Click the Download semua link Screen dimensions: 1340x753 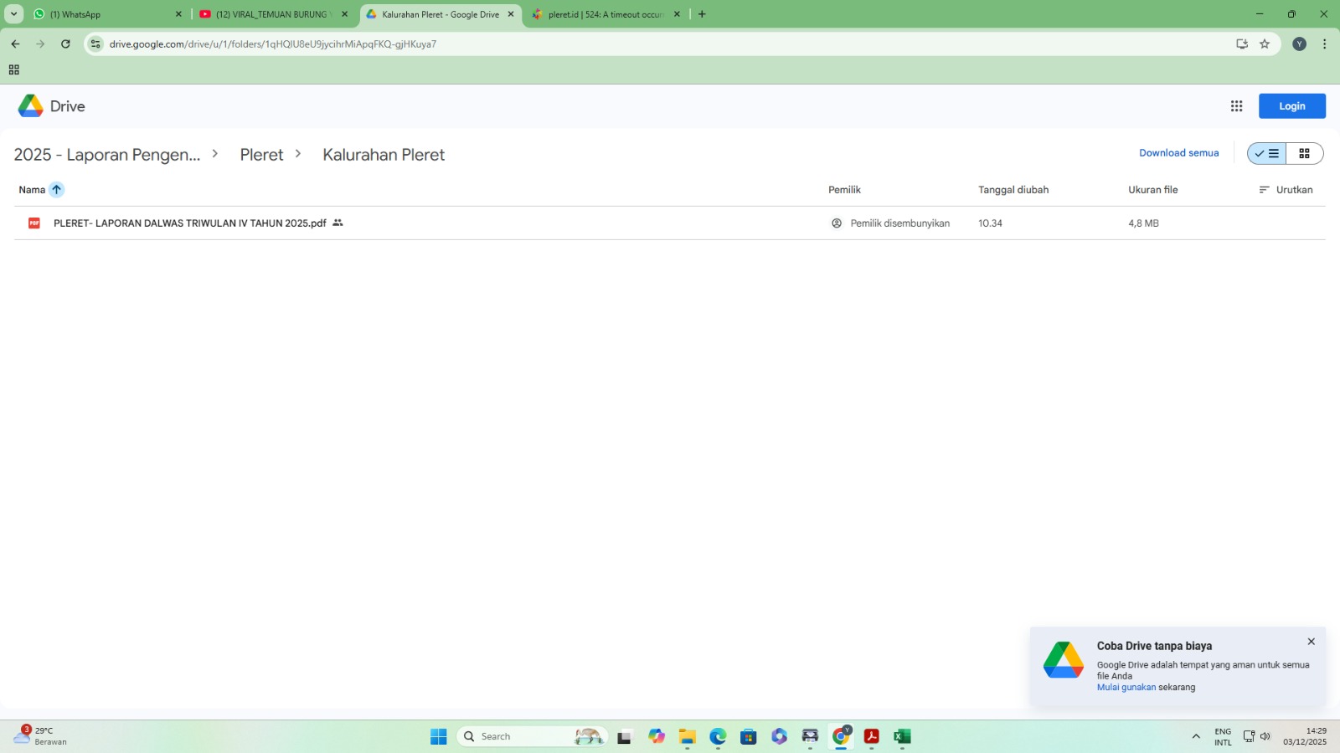tap(1178, 153)
